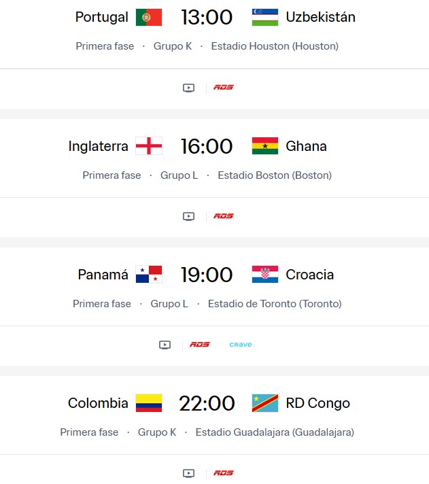This screenshot has height=484, width=429.
Task: Click the Uzbekistán flag icon
Action: (x=264, y=18)
